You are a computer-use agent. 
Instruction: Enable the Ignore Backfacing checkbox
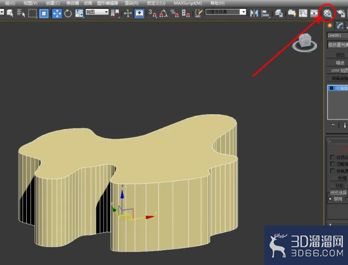(x=332, y=164)
